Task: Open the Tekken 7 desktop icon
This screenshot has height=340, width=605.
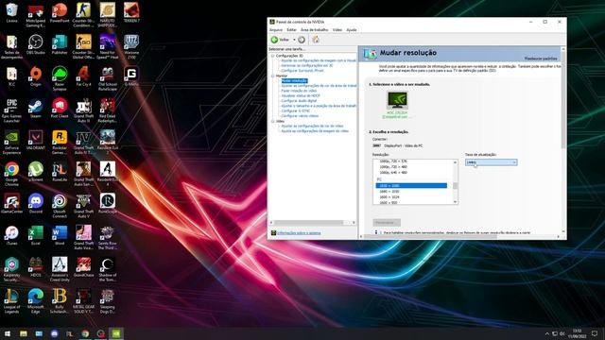Action: [x=131, y=13]
